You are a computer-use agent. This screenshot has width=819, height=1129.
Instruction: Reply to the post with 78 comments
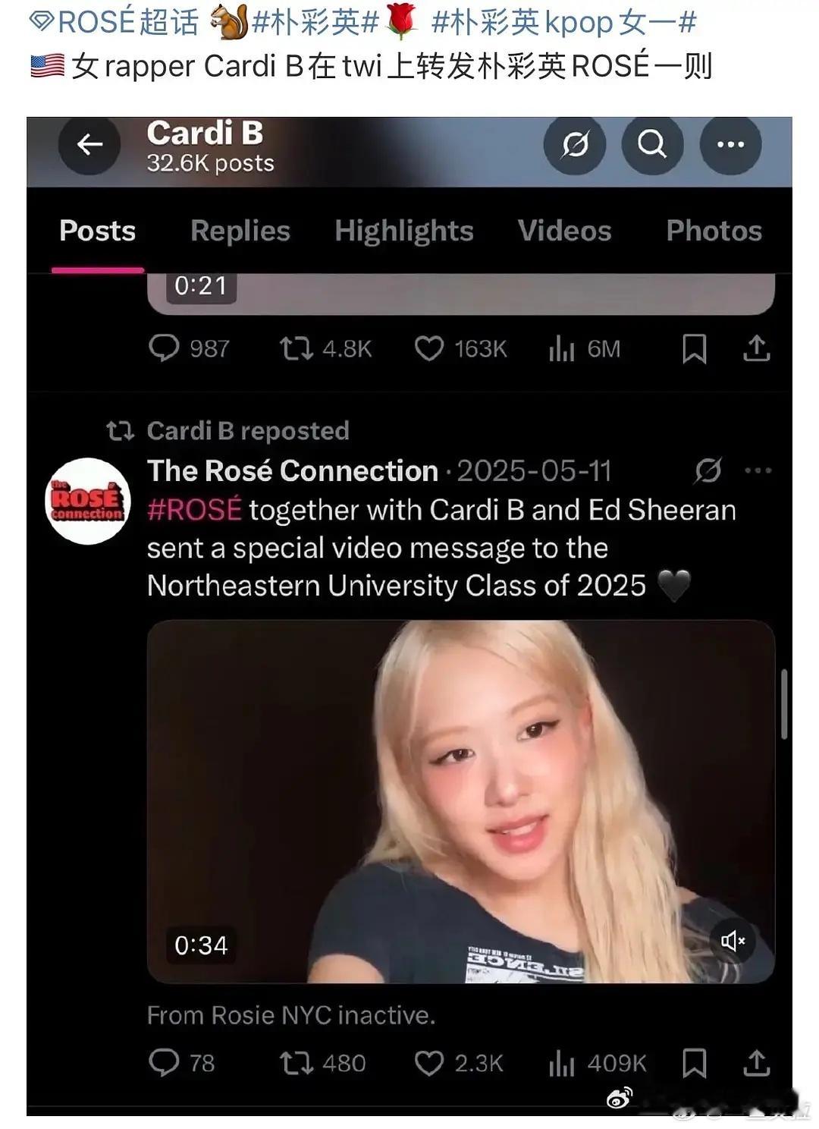point(164,1063)
